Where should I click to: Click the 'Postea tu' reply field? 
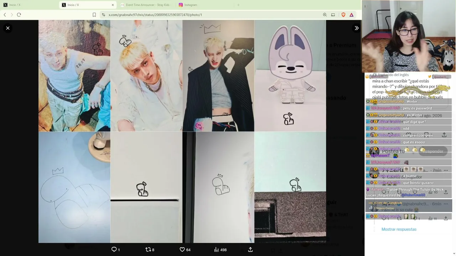click(393, 151)
